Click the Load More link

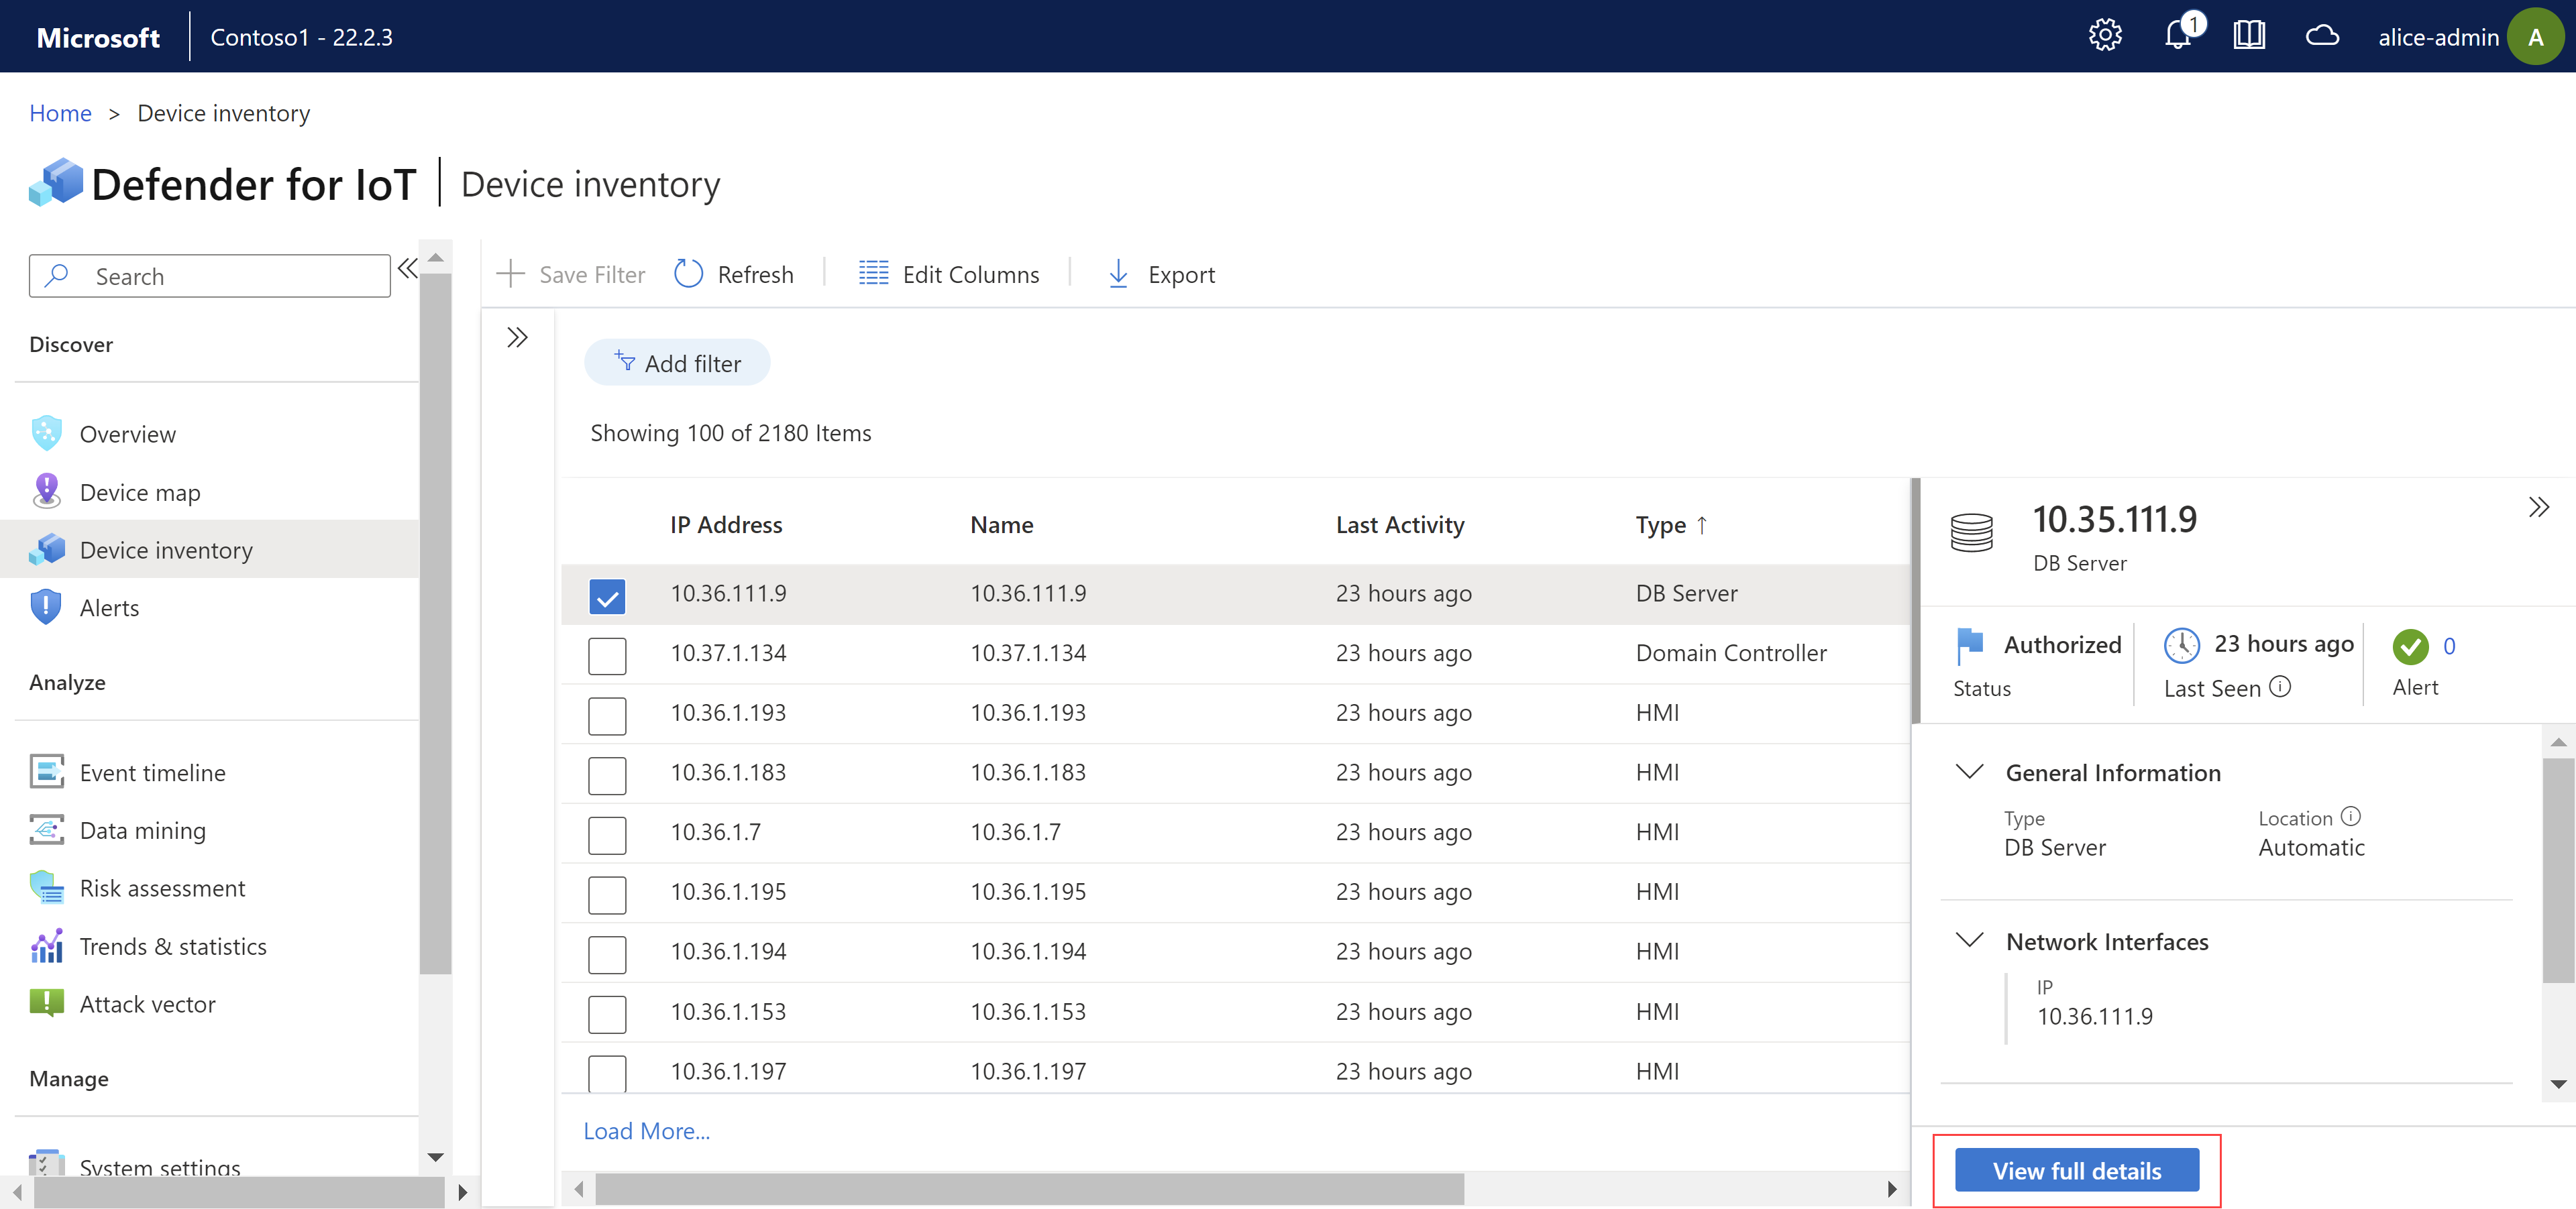click(x=646, y=1131)
